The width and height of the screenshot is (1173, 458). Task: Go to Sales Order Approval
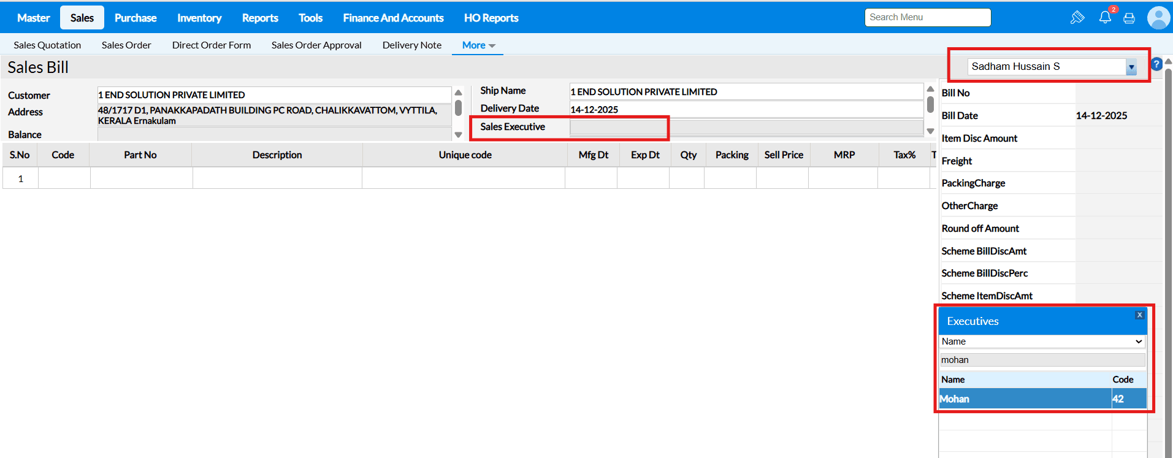tap(316, 45)
